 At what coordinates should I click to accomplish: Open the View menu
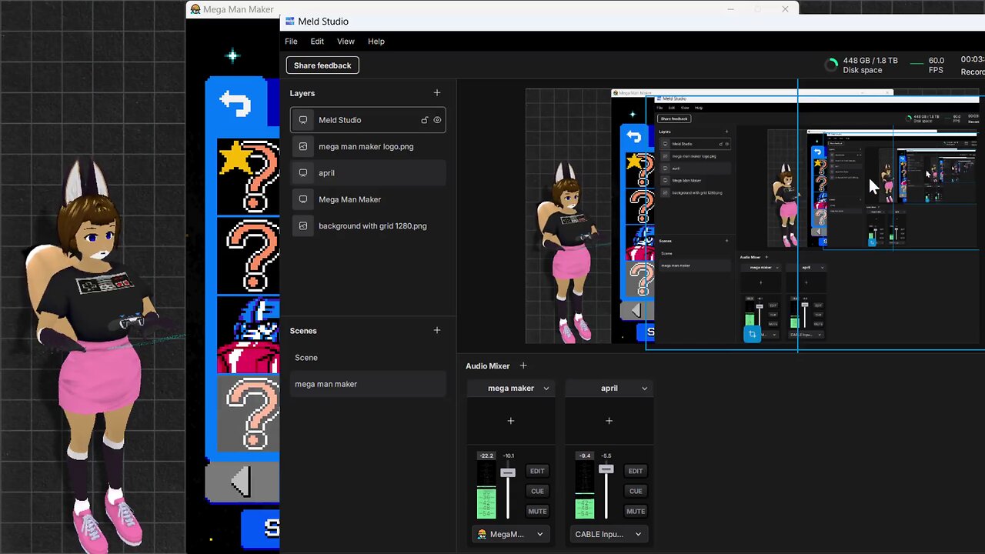[x=346, y=42]
